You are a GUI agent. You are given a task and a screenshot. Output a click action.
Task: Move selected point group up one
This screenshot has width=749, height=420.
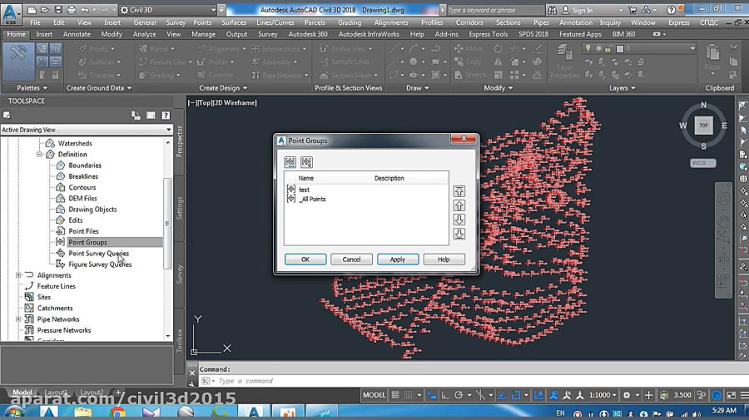pyautogui.click(x=459, y=205)
